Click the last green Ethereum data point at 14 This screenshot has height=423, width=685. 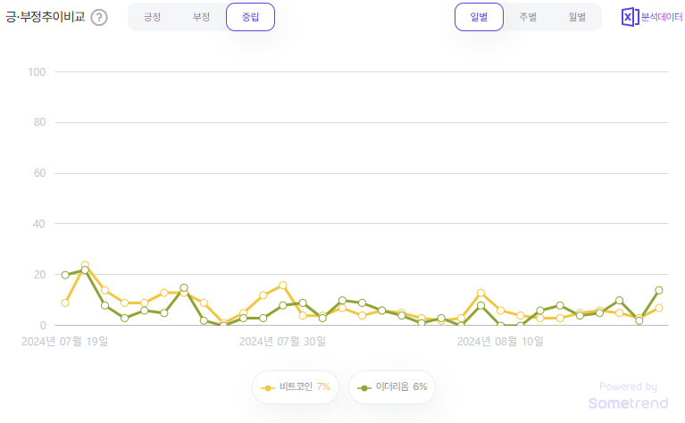point(659,290)
